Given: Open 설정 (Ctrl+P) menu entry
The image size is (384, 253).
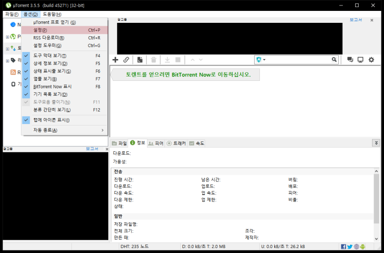Looking at the screenshot, I should [x=65, y=30].
